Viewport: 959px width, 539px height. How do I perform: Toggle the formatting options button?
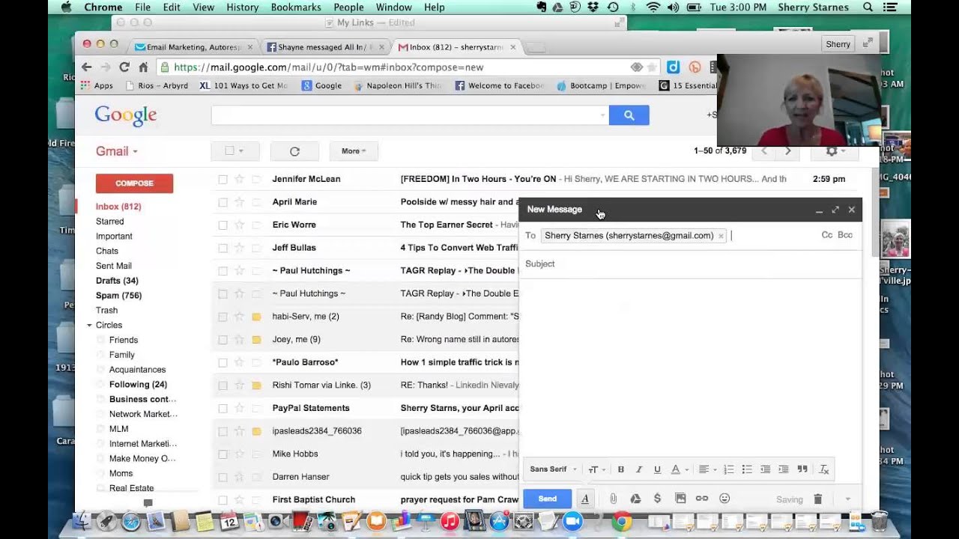point(585,499)
